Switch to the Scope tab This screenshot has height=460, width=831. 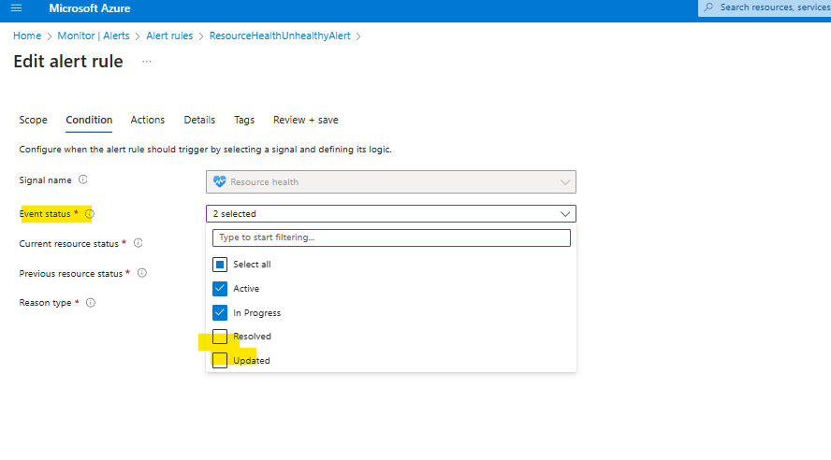click(33, 121)
